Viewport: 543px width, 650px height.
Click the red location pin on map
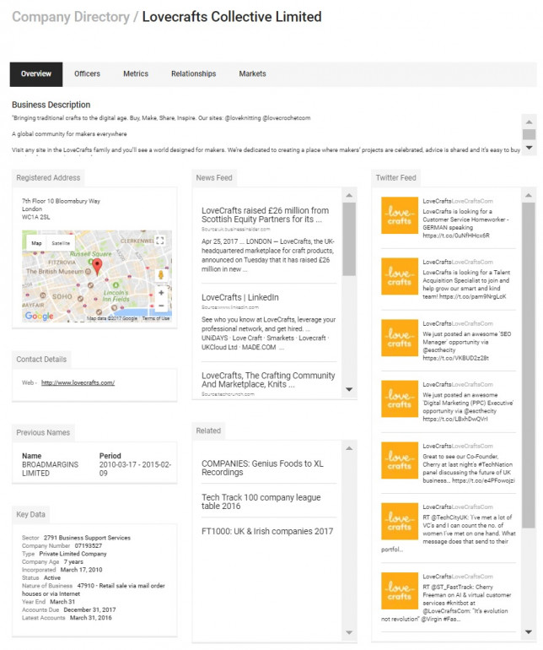coord(97,266)
